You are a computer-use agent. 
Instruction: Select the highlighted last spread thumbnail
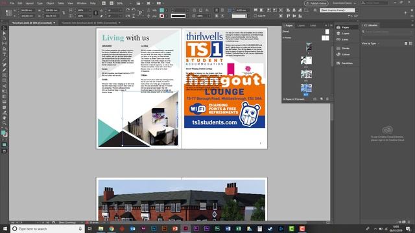point(306,88)
